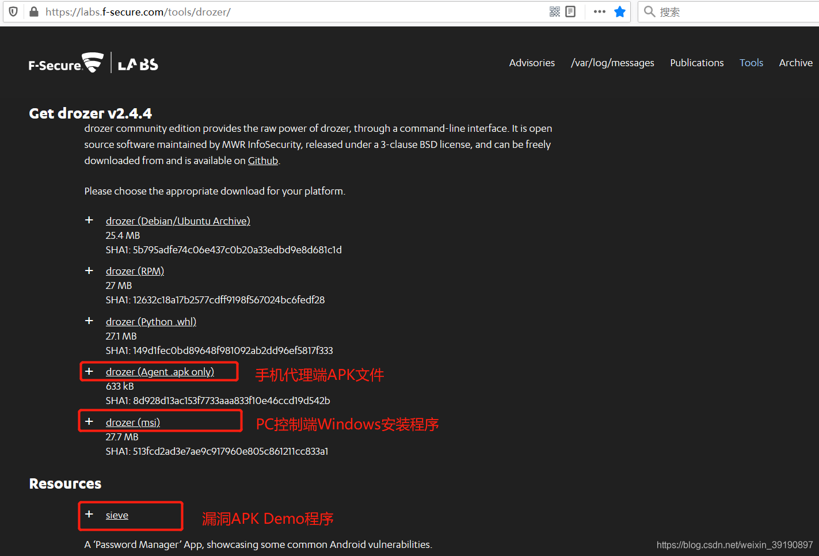Open the /var/log/messages section
The image size is (819, 556).
pyautogui.click(x=612, y=63)
